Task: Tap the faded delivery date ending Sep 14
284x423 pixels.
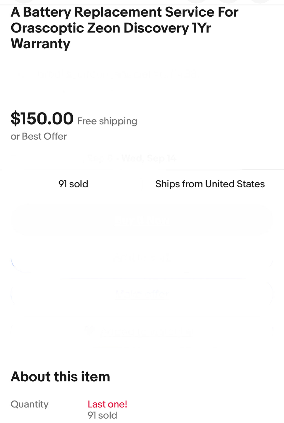Action: pyautogui.click(x=132, y=158)
